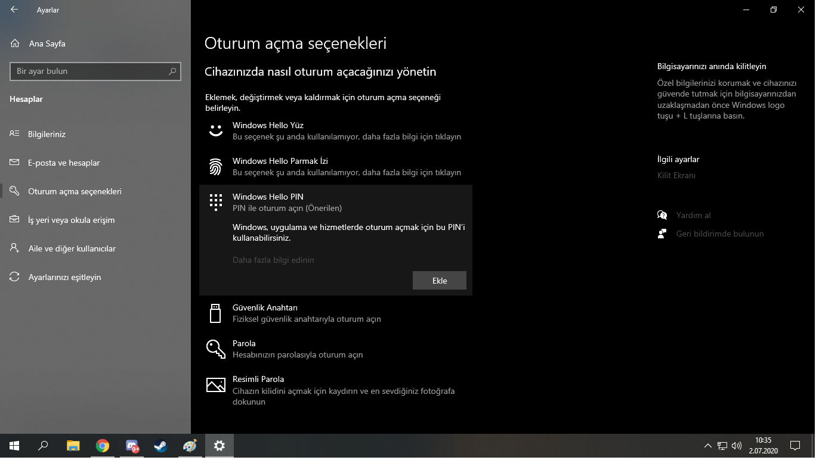
Task: Click 'Hesabınızın parolasıyla oturum açın' text
Action: tap(298, 355)
